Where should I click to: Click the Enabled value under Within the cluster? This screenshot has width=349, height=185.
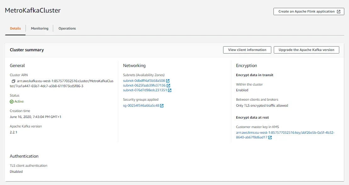242,90
